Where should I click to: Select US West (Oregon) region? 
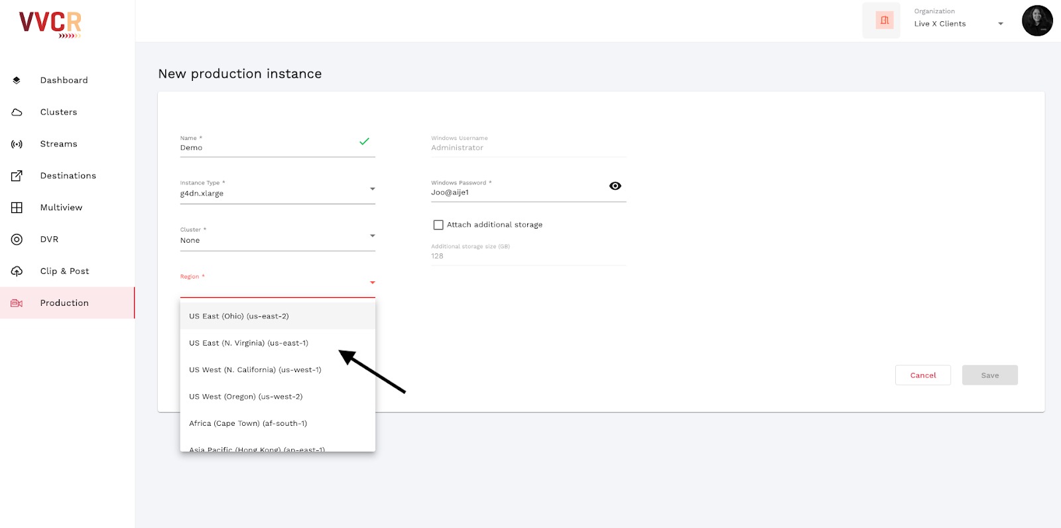(x=278, y=396)
